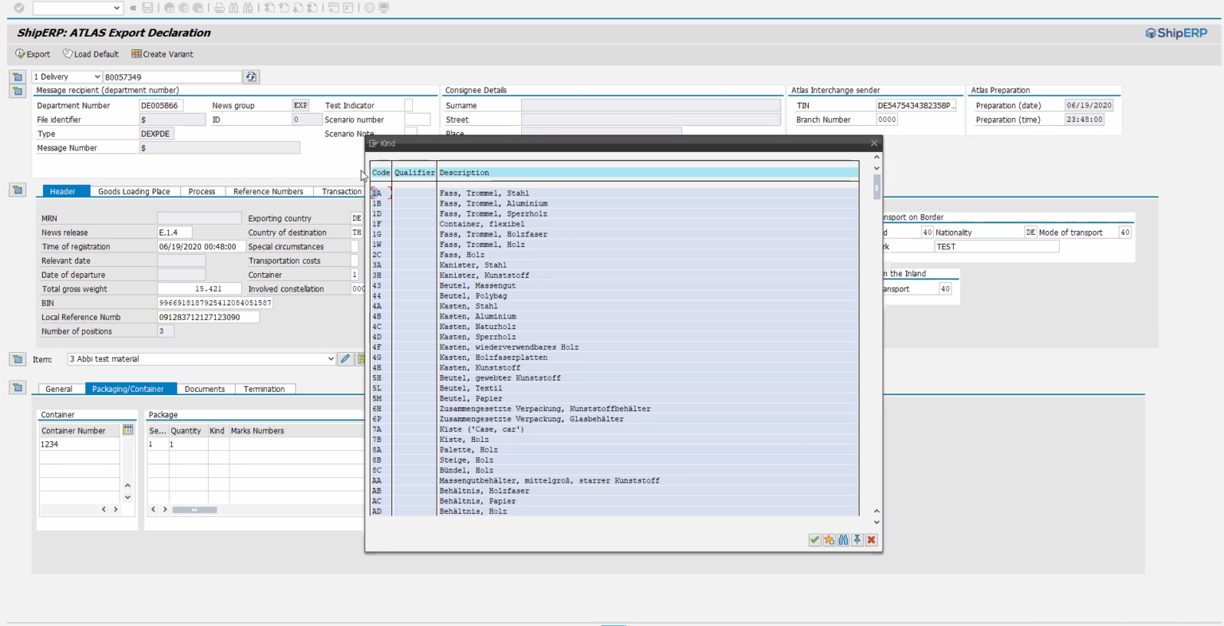This screenshot has height=626, width=1224.
Task: Confirm selection with green checkmark in Kind dialog
Action: click(814, 540)
